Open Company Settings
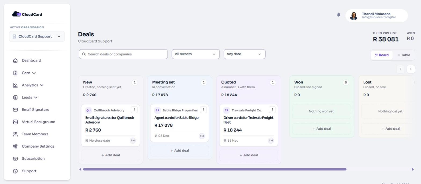This screenshot has width=421, height=184. pyautogui.click(x=34, y=146)
